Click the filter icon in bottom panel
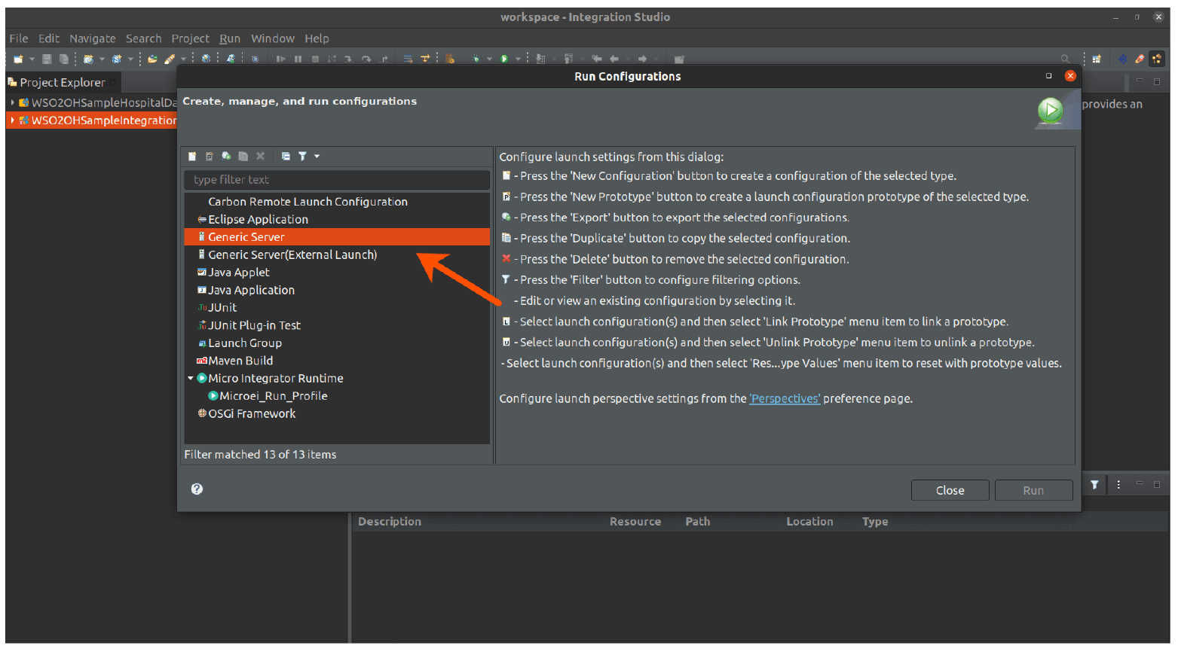 pyautogui.click(x=1094, y=485)
